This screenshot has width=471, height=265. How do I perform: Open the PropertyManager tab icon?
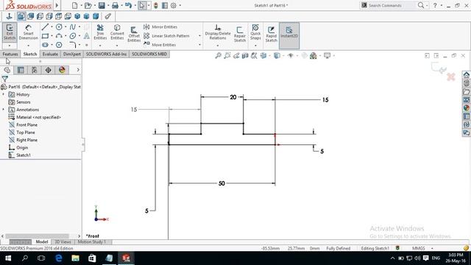[21, 70]
